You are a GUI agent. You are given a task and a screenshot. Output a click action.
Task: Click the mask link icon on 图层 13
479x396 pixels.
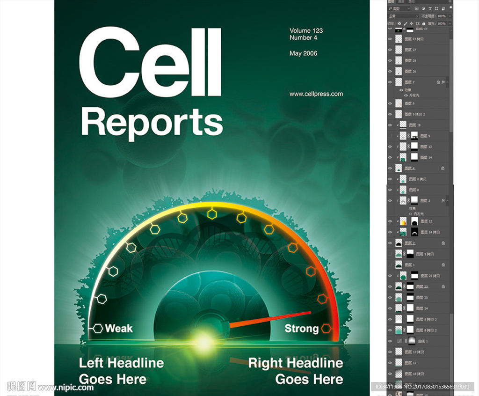tap(409, 147)
